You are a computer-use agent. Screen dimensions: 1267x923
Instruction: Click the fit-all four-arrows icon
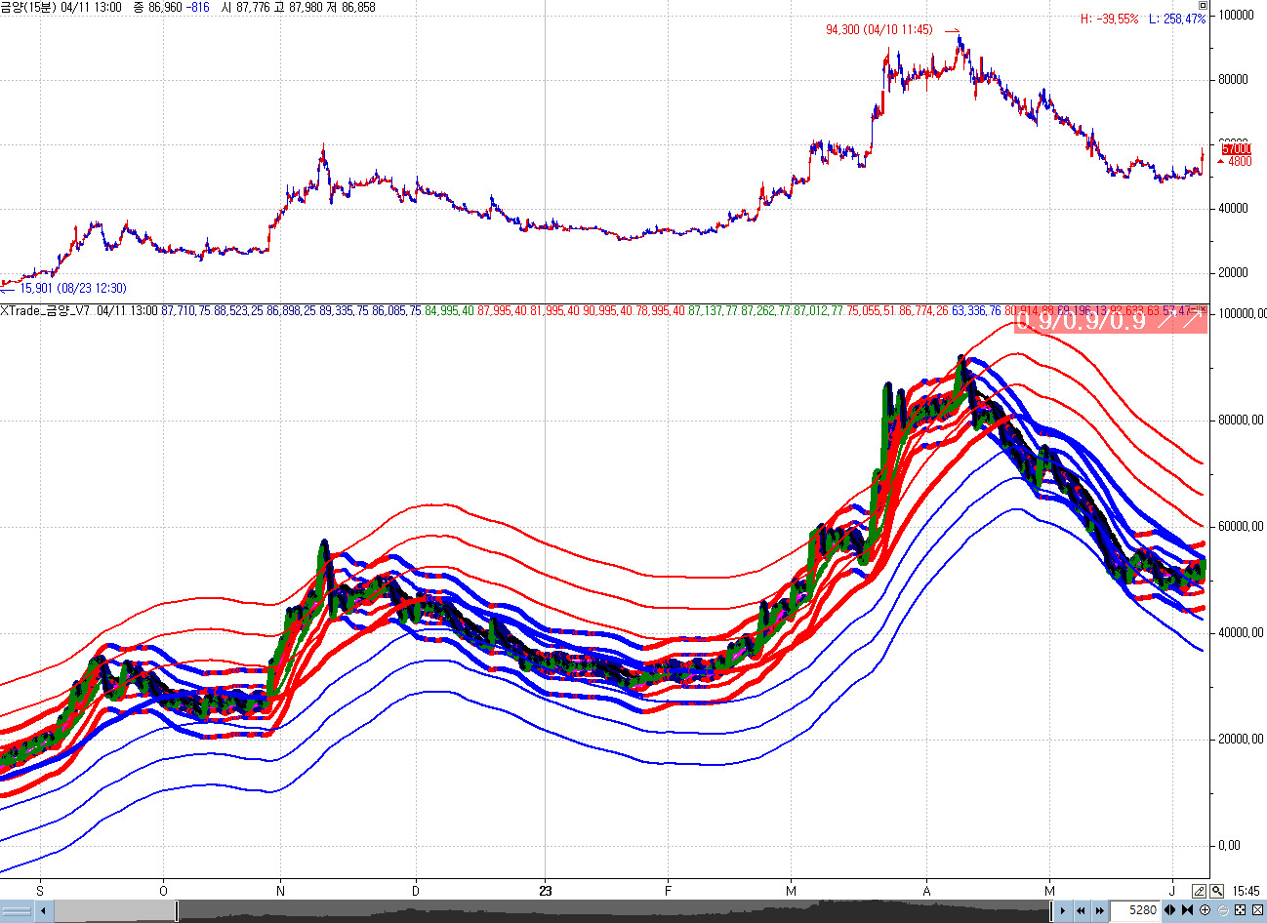point(1241,910)
